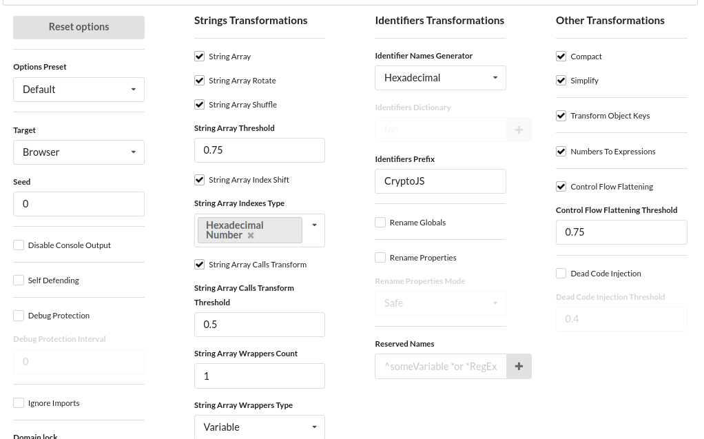704x439 pixels.
Task: Remove the Hexadecimal Number tag with x
Action: point(251,236)
